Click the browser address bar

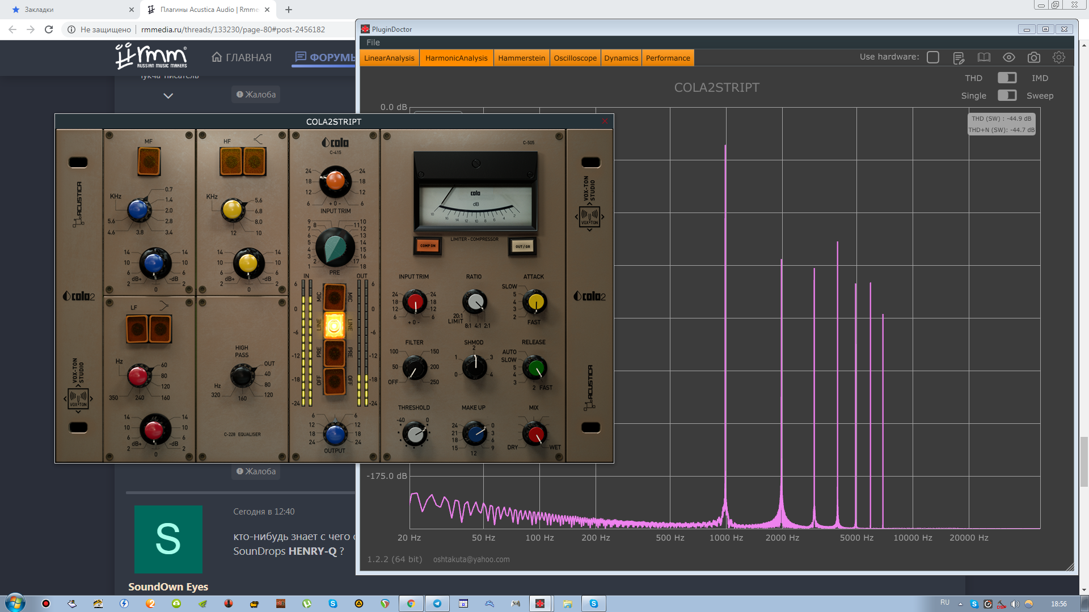233,29
